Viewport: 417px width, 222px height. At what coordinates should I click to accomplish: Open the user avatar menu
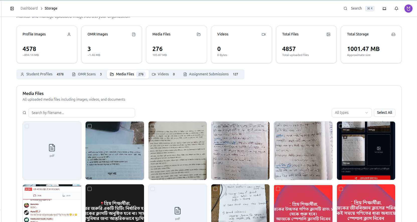[408, 9]
